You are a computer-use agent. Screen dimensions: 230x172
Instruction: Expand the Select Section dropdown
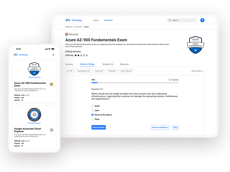pyautogui.click(x=198, y=71)
